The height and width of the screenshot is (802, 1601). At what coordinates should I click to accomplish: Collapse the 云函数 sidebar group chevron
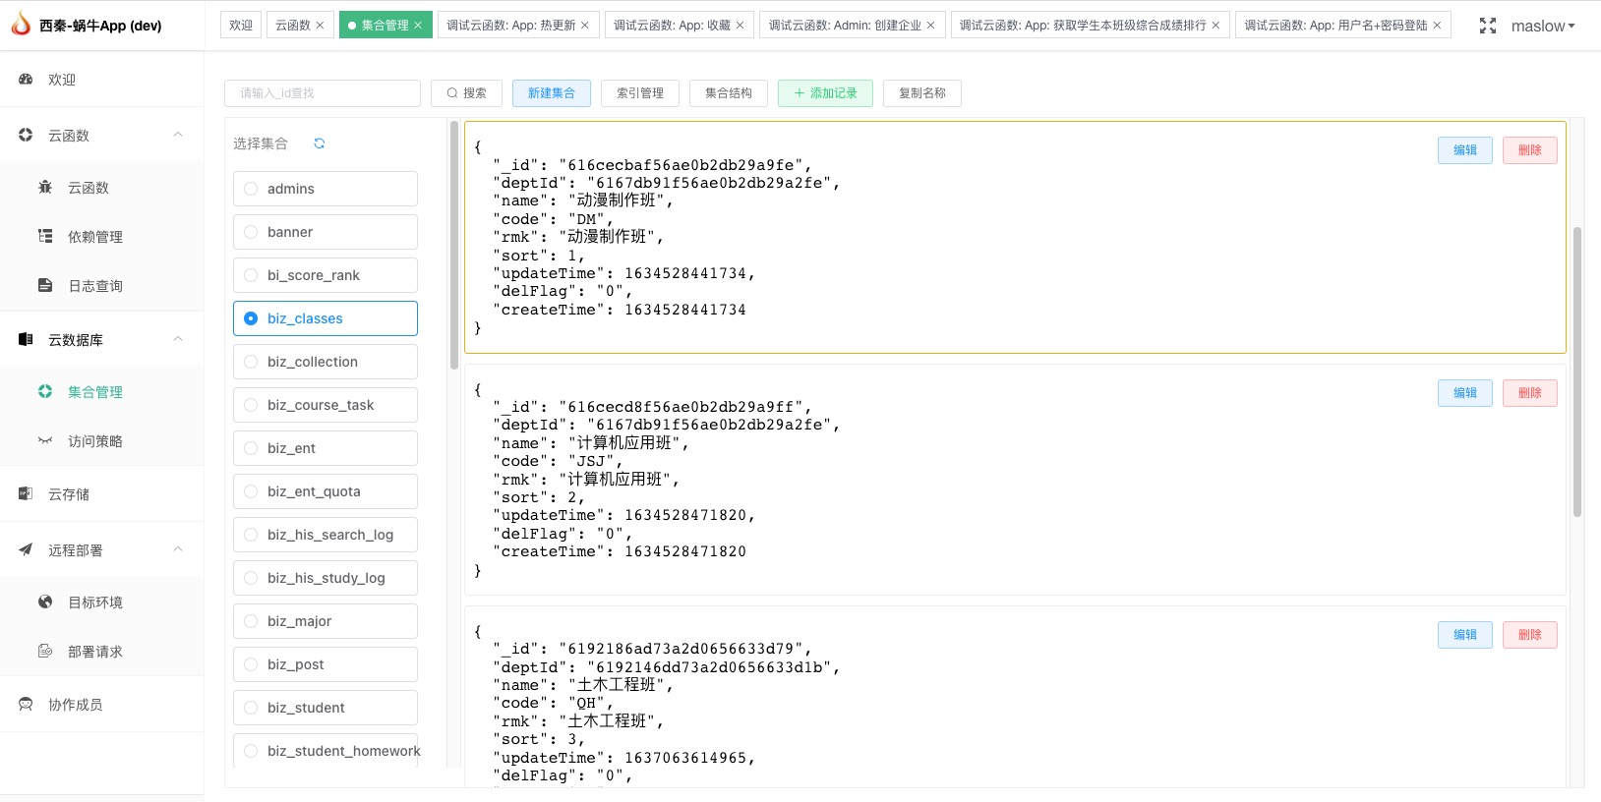point(178,135)
